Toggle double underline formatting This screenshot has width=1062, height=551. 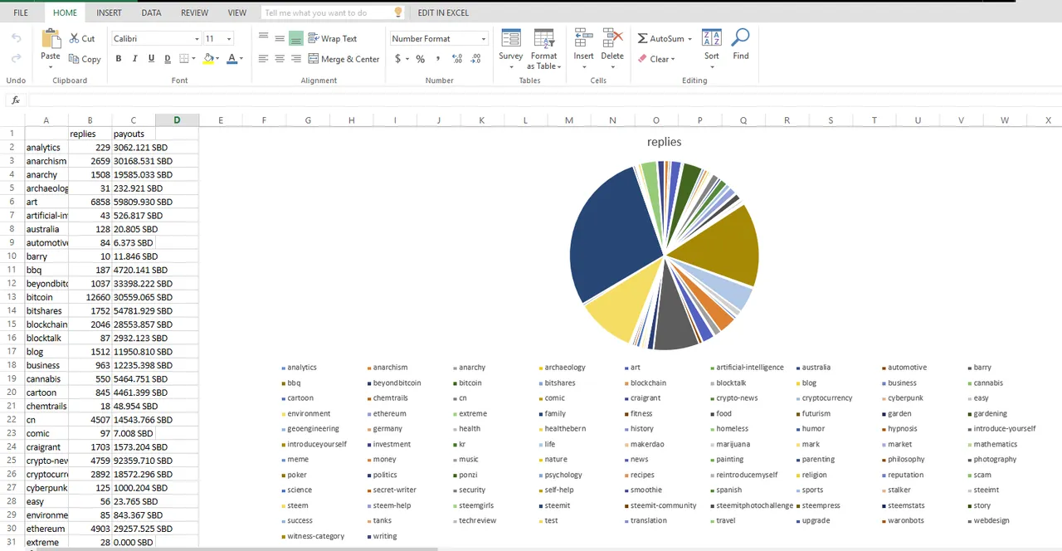click(168, 59)
